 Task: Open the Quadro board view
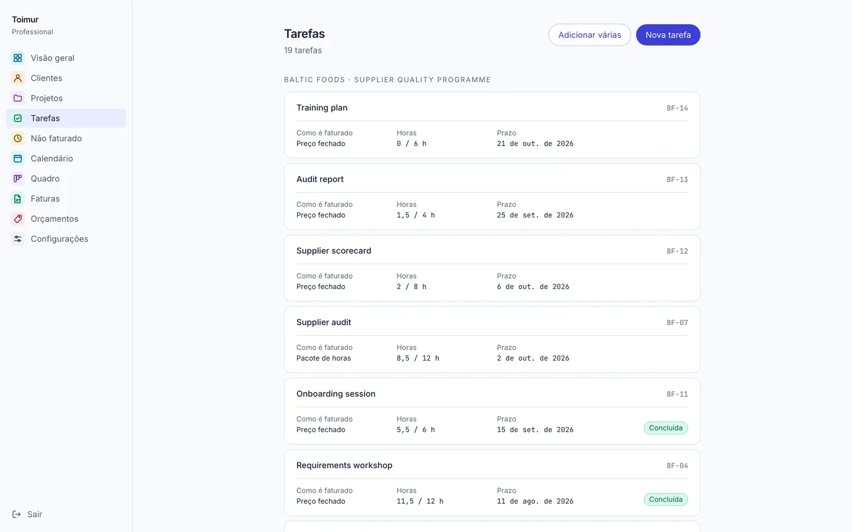pyautogui.click(x=66, y=179)
